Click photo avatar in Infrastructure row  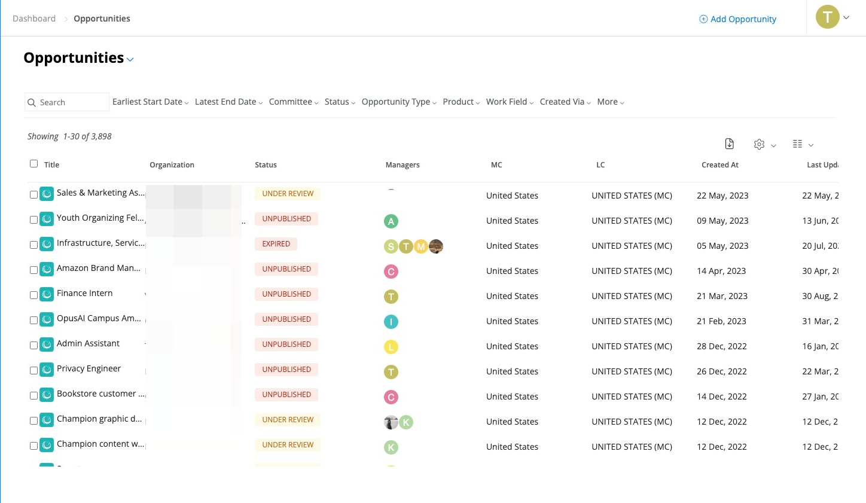436,246
